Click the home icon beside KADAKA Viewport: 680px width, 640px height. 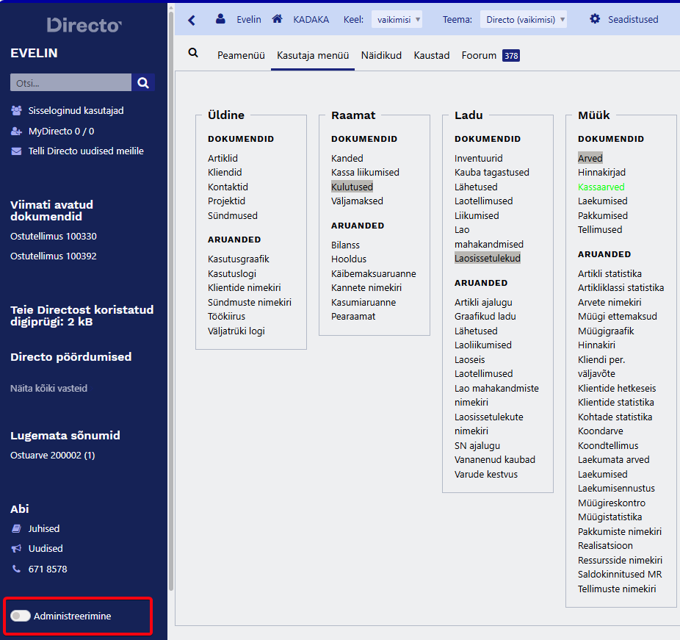pos(277,19)
